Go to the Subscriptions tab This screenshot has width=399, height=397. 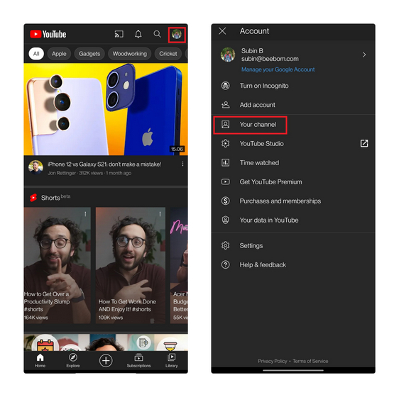(138, 361)
